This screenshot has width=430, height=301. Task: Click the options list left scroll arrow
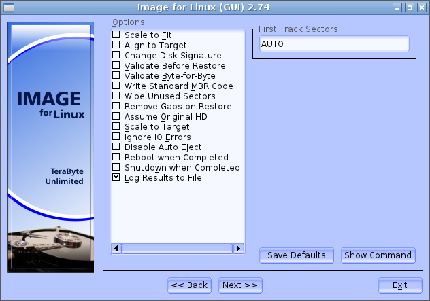tap(116, 249)
